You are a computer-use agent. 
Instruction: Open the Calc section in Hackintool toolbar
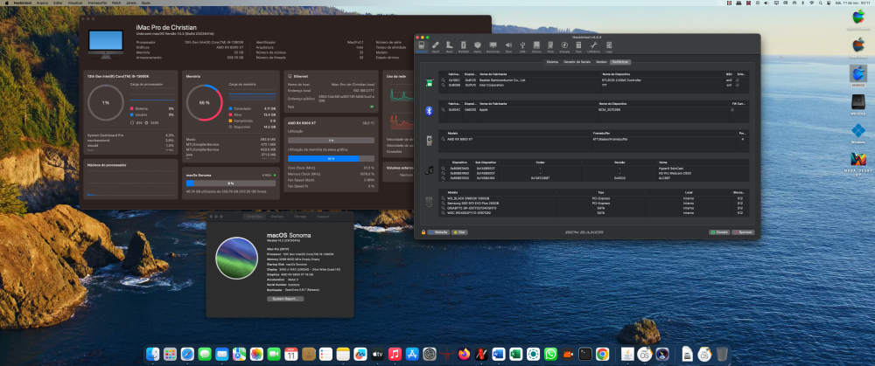pyautogui.click(x=578, y=47)
